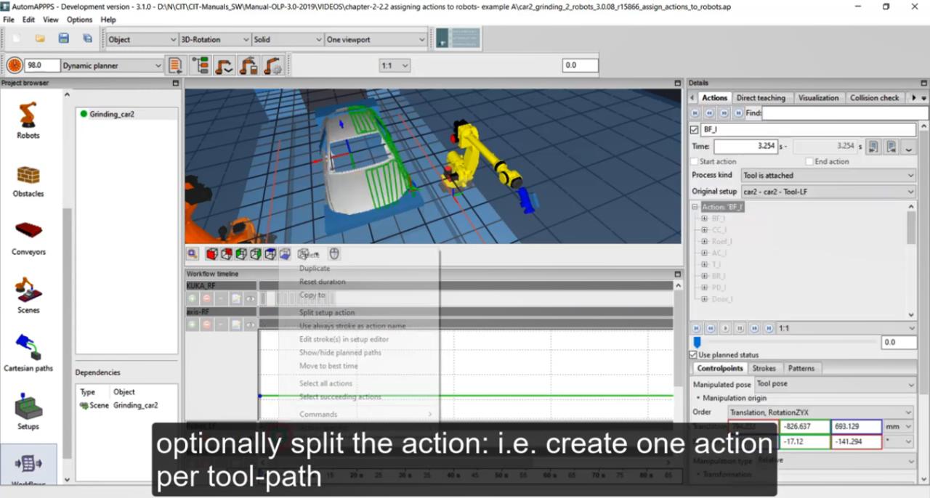Open the Dynamic planner dropdown
This screenshot has width=930, height=498.
click(112, 65)
